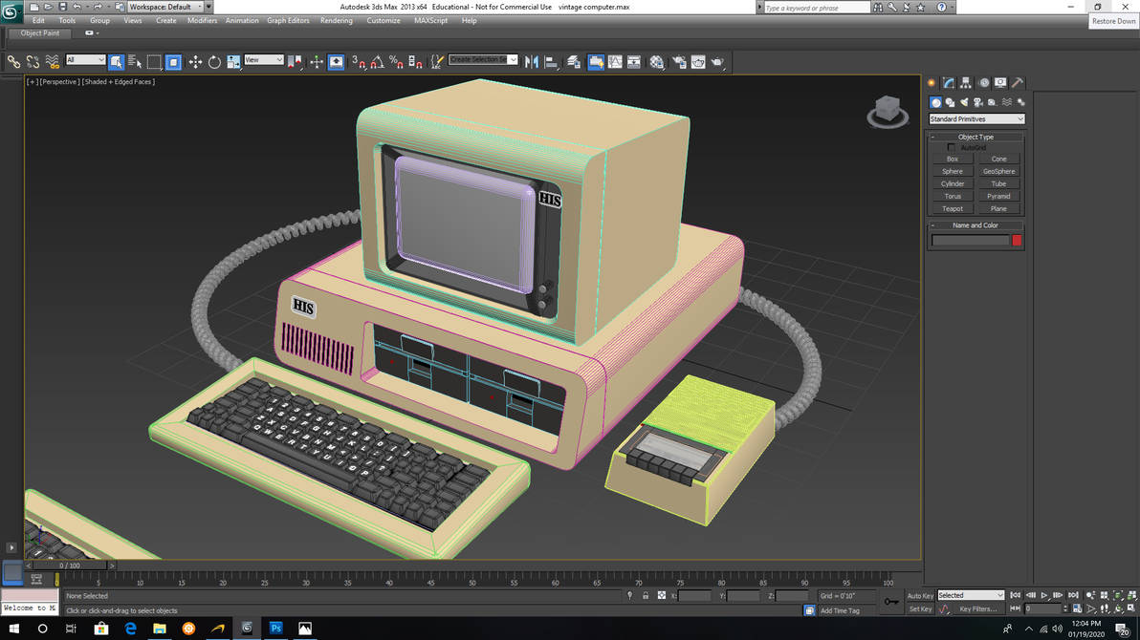
Task: Open the Standard Primitives dropdown
Action: [976, 119]
